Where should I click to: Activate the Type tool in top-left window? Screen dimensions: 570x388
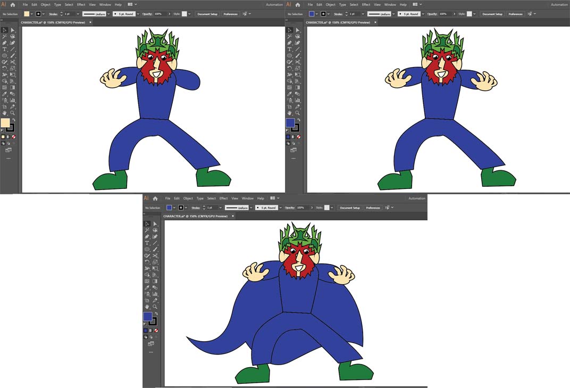(x=4, y=49)
